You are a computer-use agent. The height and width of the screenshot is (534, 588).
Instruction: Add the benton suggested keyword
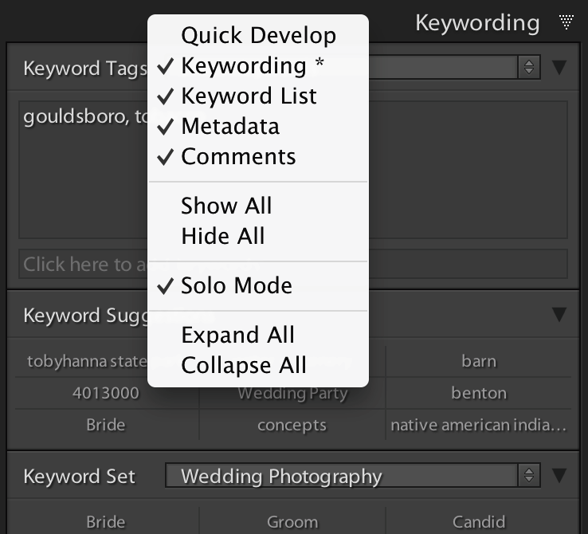click(478, 393)
